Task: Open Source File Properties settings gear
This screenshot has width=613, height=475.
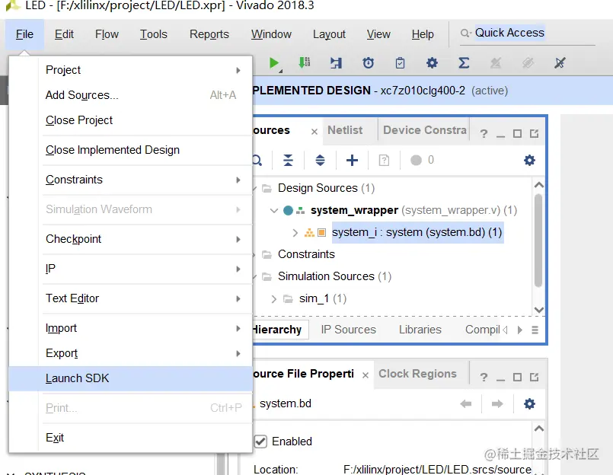Action: click(529, 404)
